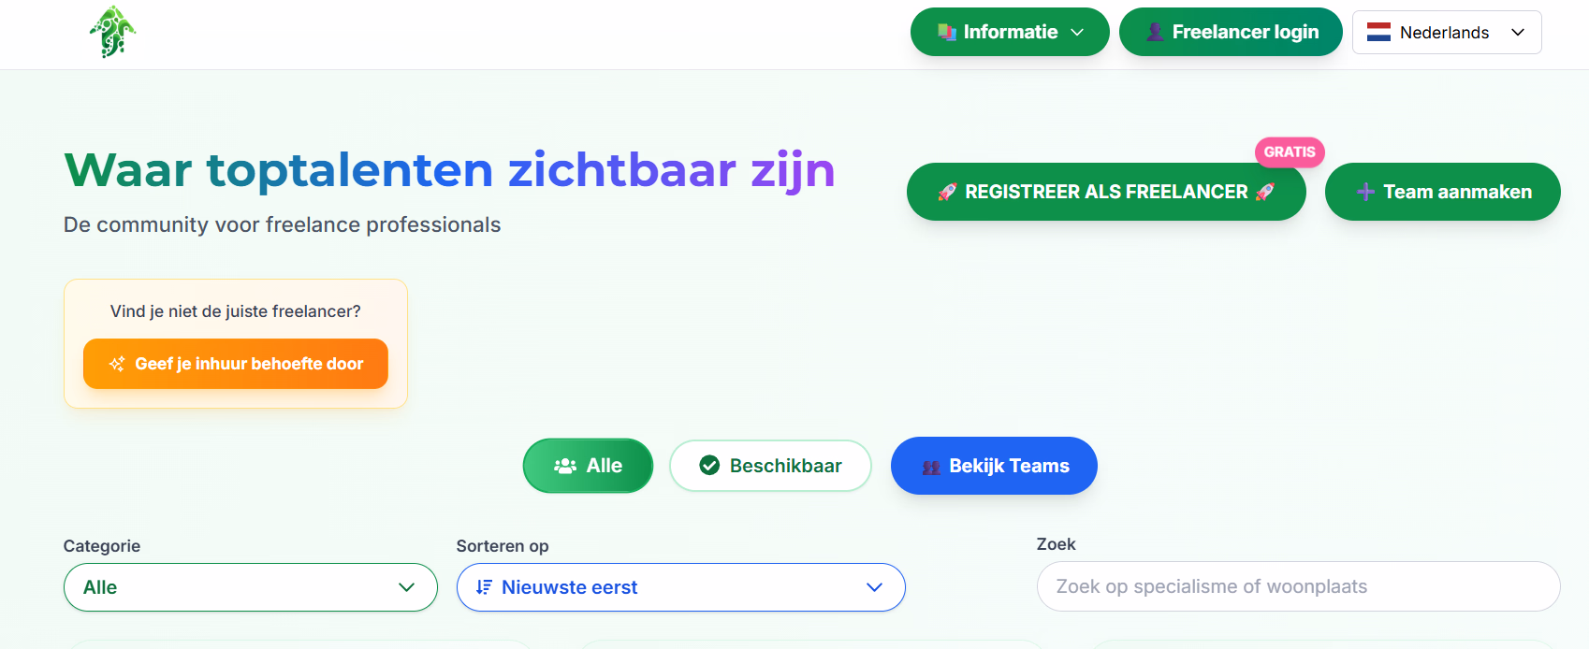Click the green octopus site logo

(x=113, y=32)
